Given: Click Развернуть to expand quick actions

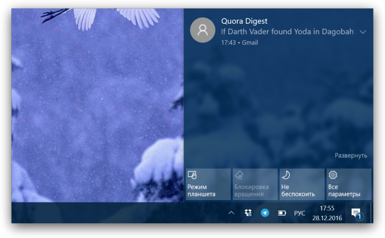Looking at the screenshot, I should (351, 156).
